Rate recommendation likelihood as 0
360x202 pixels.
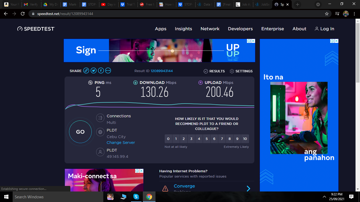(x=168, y=139)
